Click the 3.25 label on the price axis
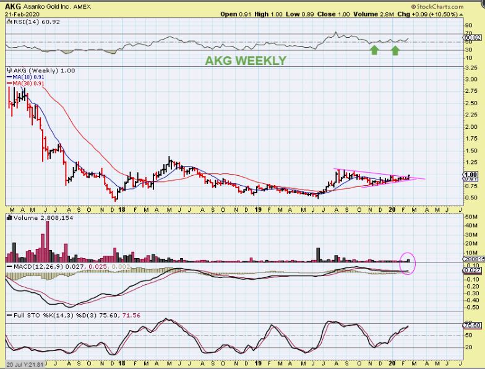The image size is (485, 369). tap(471, 68)
